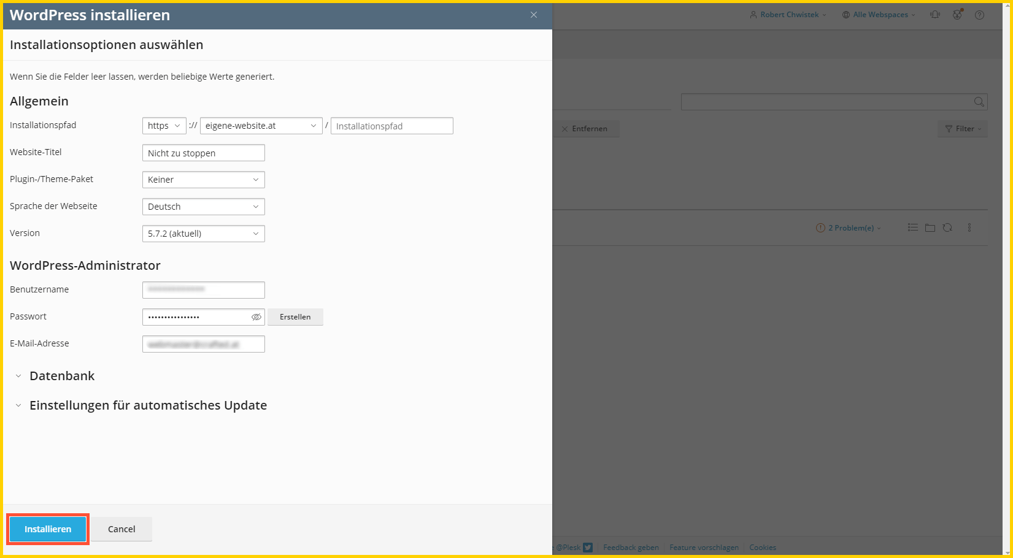
Task: Click the E-Mail-Adresse input field
Action: pyautogui.click(x=204, y=344)
